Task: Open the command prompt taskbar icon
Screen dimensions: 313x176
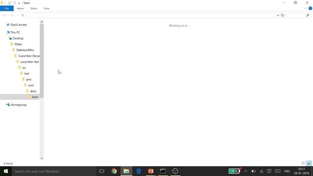Action: coord(163,171)
